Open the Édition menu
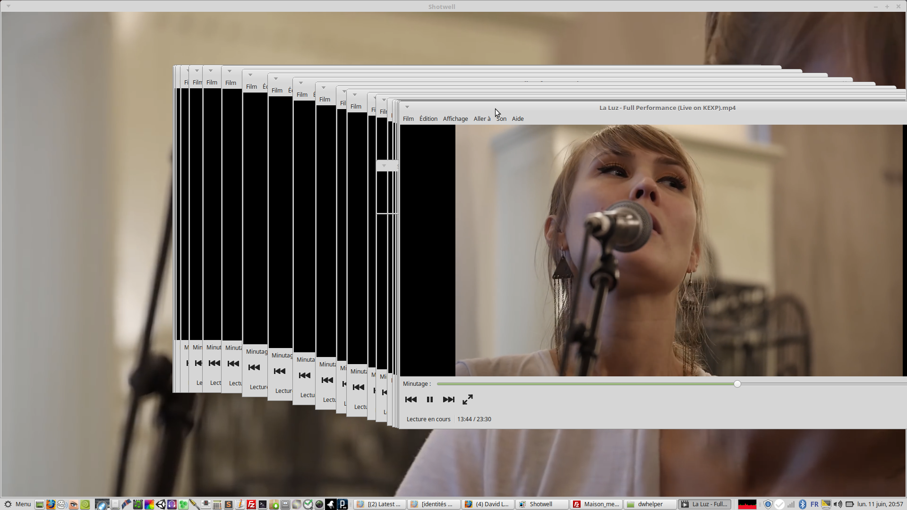907x510 pixels. coord(428,119)
